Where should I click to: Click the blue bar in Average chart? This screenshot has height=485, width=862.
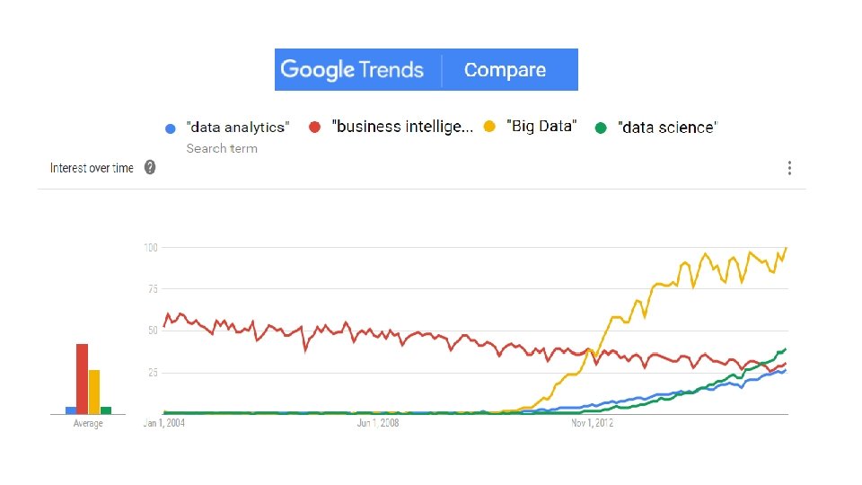(x=71, y=410)
